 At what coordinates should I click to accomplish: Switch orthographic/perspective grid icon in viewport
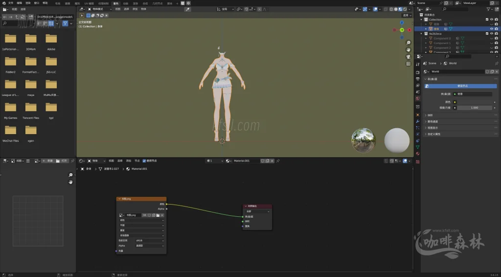409,64
